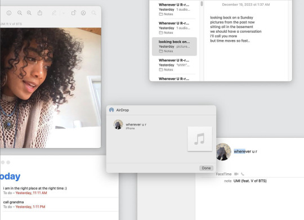Image resolution: width=304 pixels, height=220 pixels.
Task: Click Done in the AirDrop dialog
Action: click(206, 168)
